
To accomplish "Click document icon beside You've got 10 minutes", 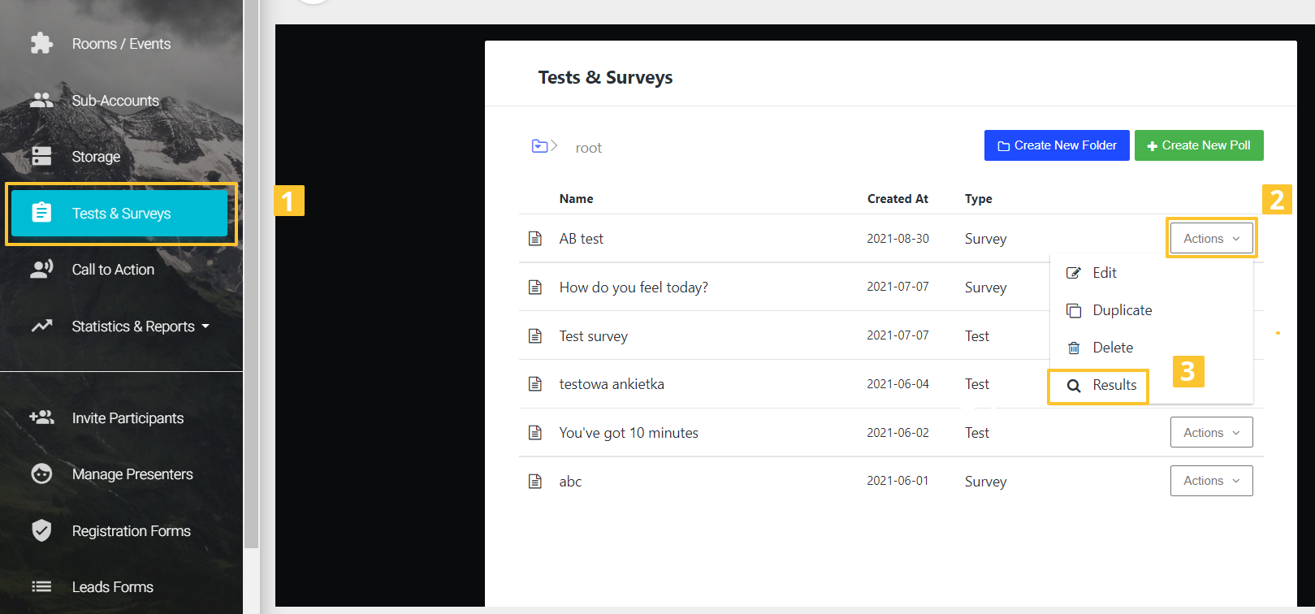I will tap(535, 432).
